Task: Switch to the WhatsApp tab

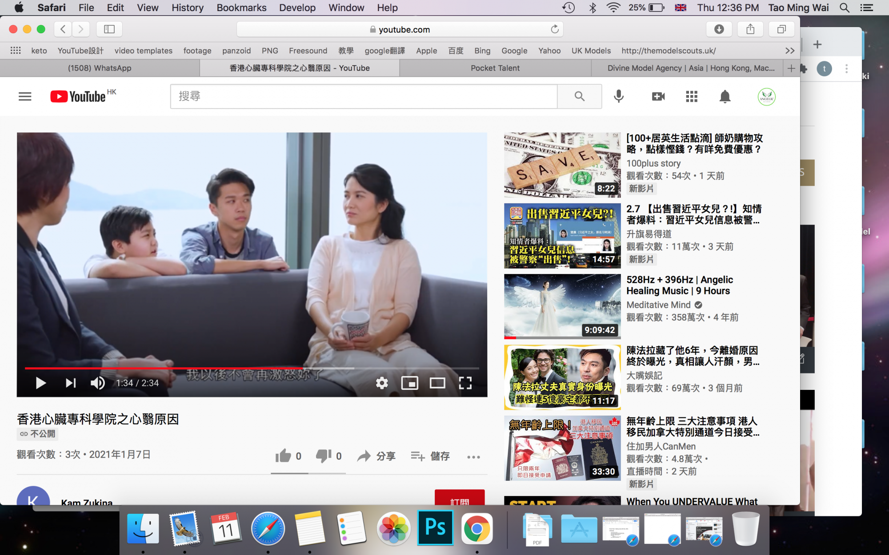Action: (100, 68)
